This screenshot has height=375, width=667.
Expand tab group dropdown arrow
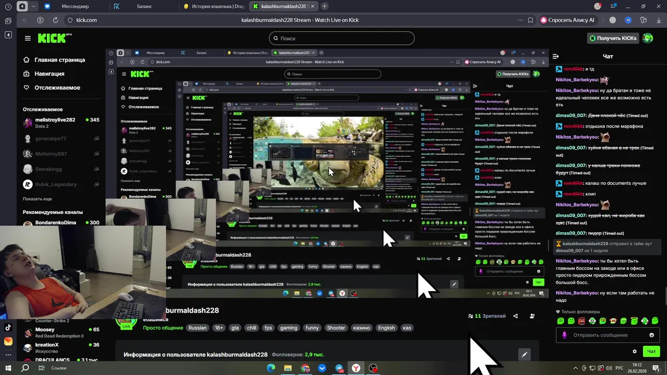coord(34,6)
